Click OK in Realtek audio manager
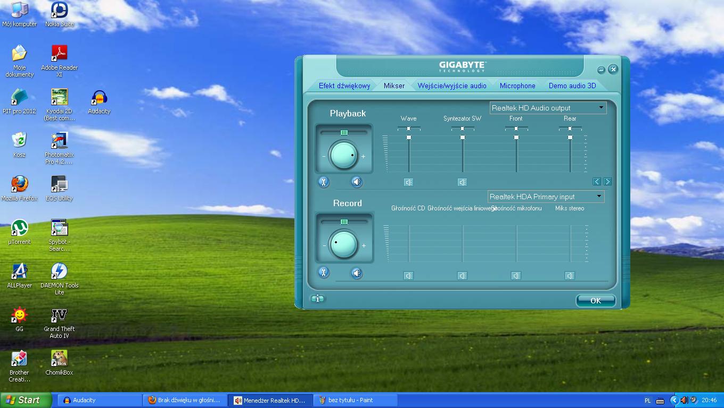 pos(596,301)
